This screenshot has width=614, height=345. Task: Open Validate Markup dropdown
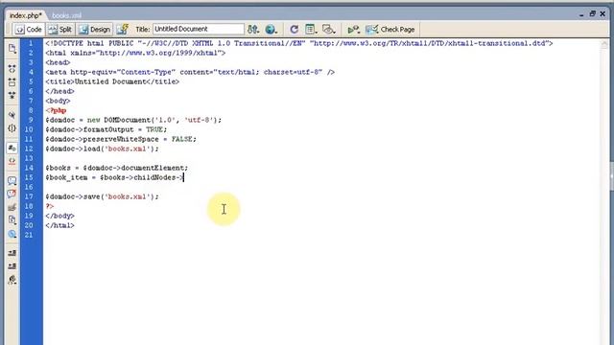coord(354,30)
